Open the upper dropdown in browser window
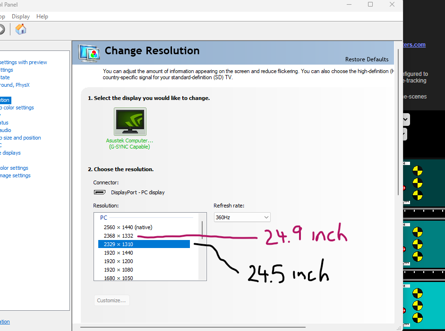 (406, 119)
